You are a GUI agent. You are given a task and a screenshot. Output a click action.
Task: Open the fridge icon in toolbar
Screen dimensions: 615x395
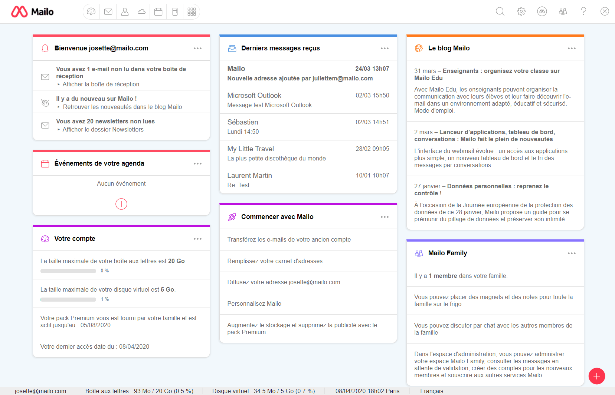click(175, 11)
